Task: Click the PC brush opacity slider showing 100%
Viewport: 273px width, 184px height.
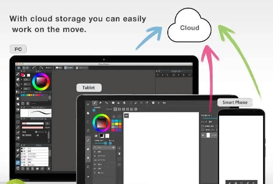Action: pos(32,128)
